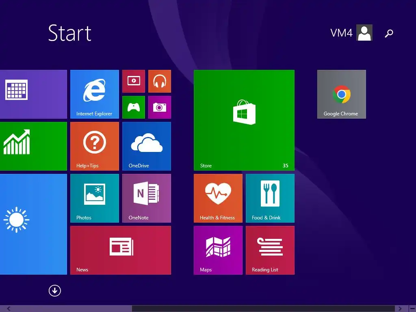
Task: Click the minus zoom button at corner
Action: (x=413, y=309)
